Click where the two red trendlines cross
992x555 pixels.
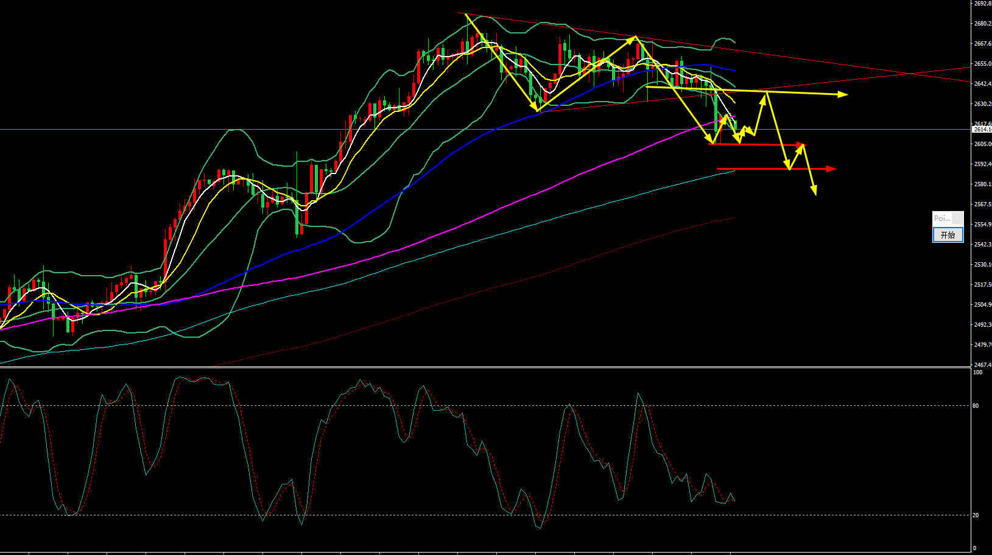pos(907,74)
